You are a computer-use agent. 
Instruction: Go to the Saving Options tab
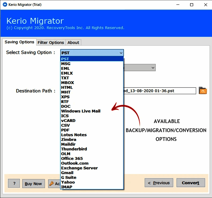point(19,42)
